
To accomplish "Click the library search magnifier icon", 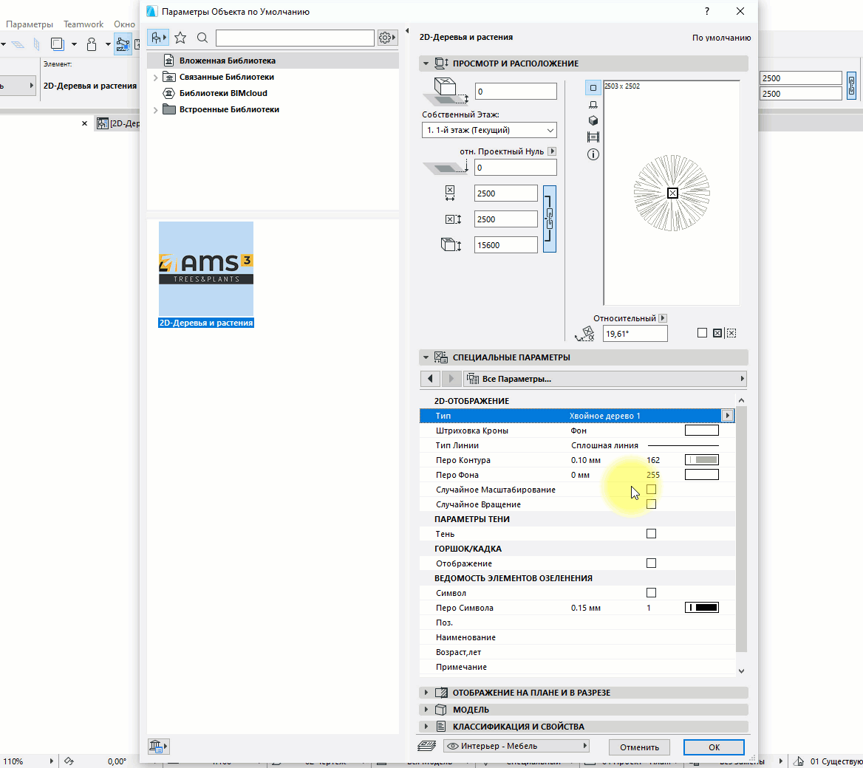I will pyautogui.click(x=202, y=38).
